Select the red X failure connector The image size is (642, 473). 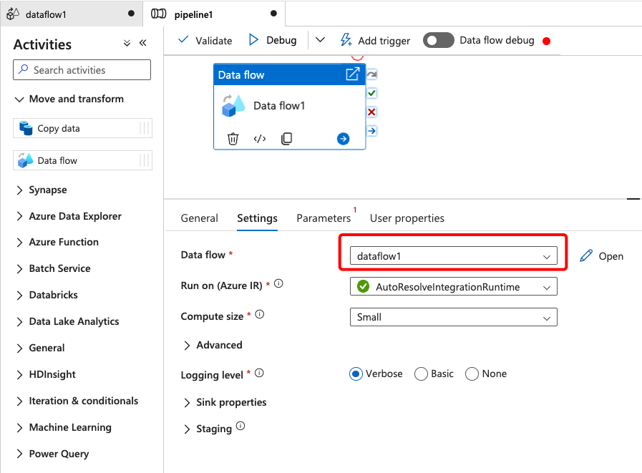[x=371, y=112]
